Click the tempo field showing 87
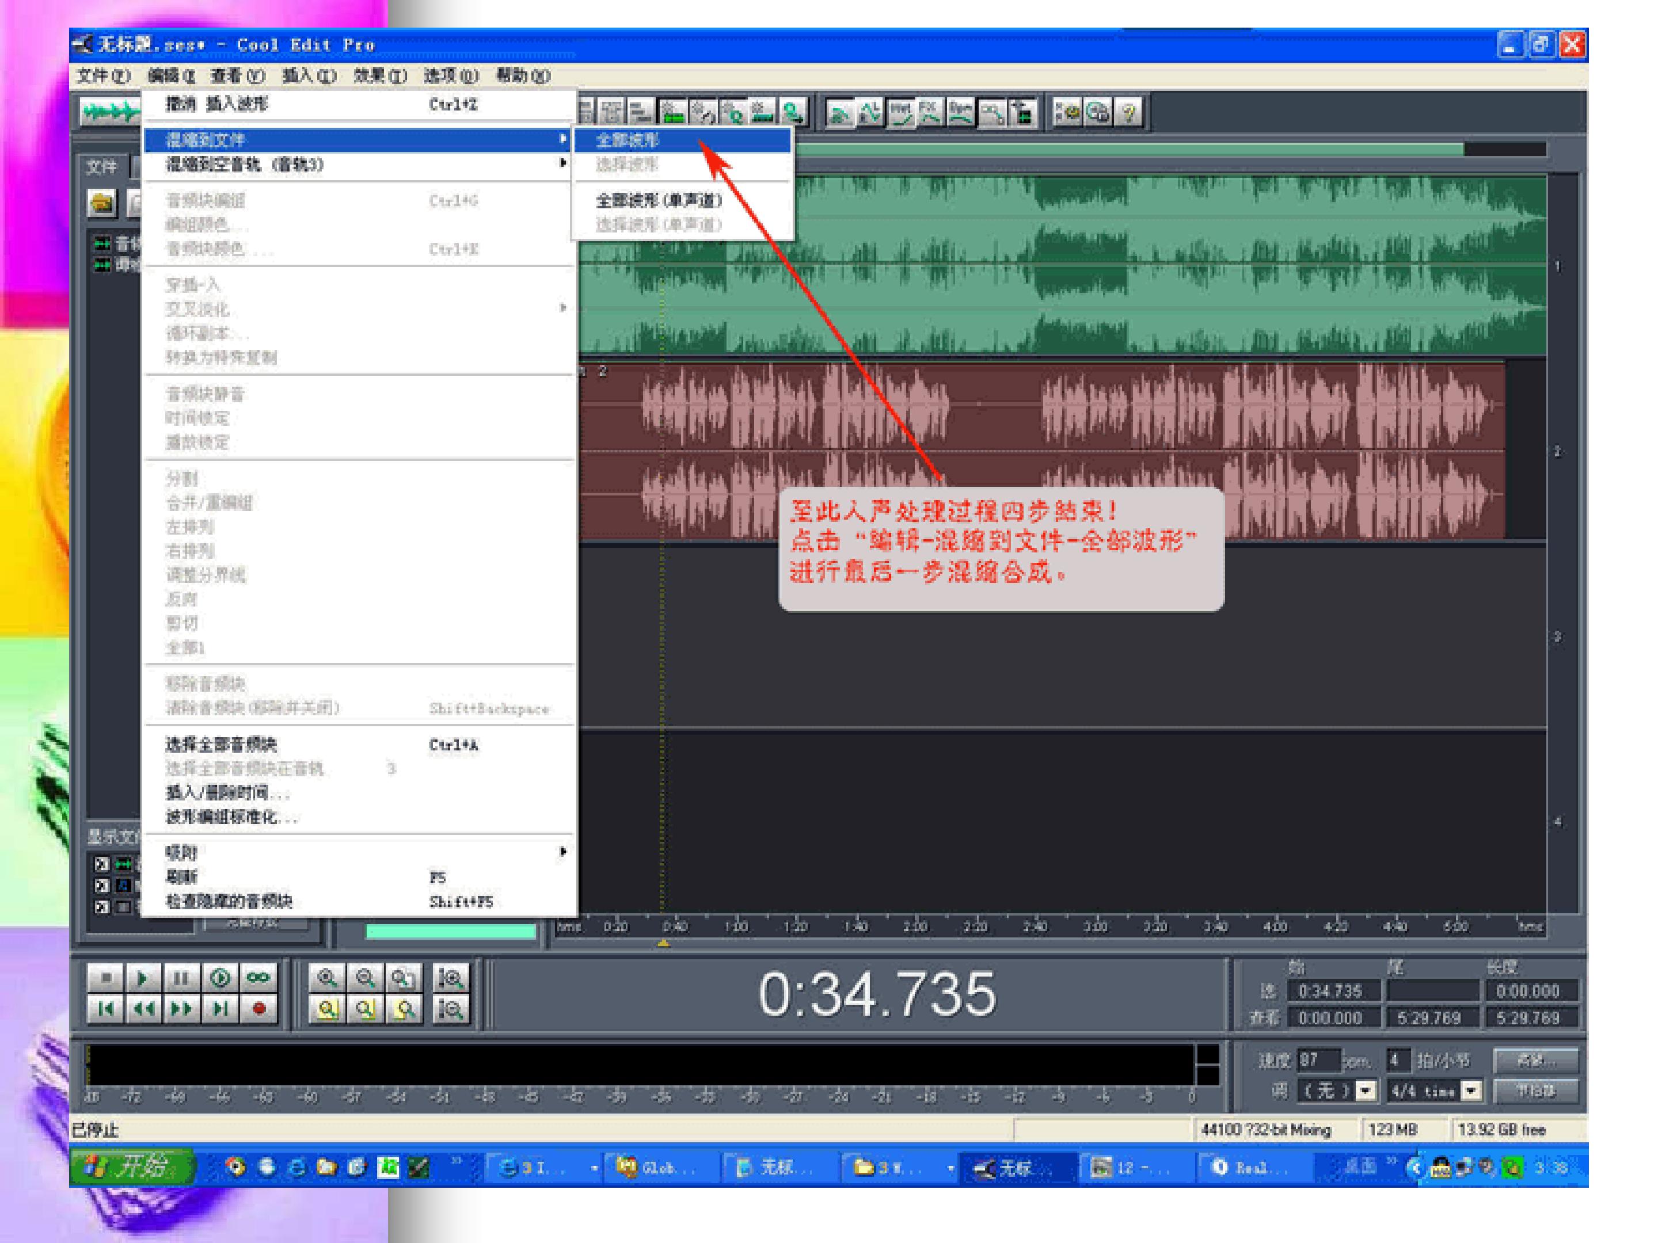The height and width of the screenshot is (1243, 1658). (x=1318, y=1060)
